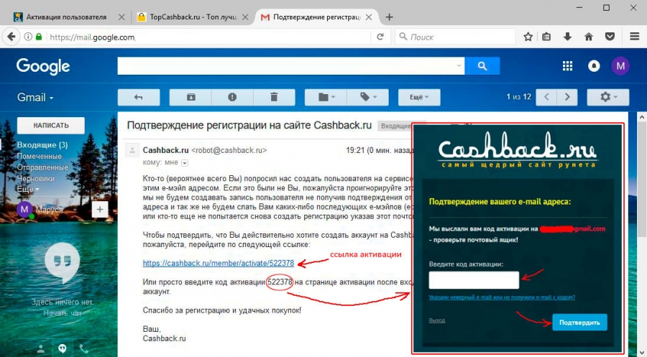Click the Маруся chat contact
647x357 pixels.
point(49,210)
